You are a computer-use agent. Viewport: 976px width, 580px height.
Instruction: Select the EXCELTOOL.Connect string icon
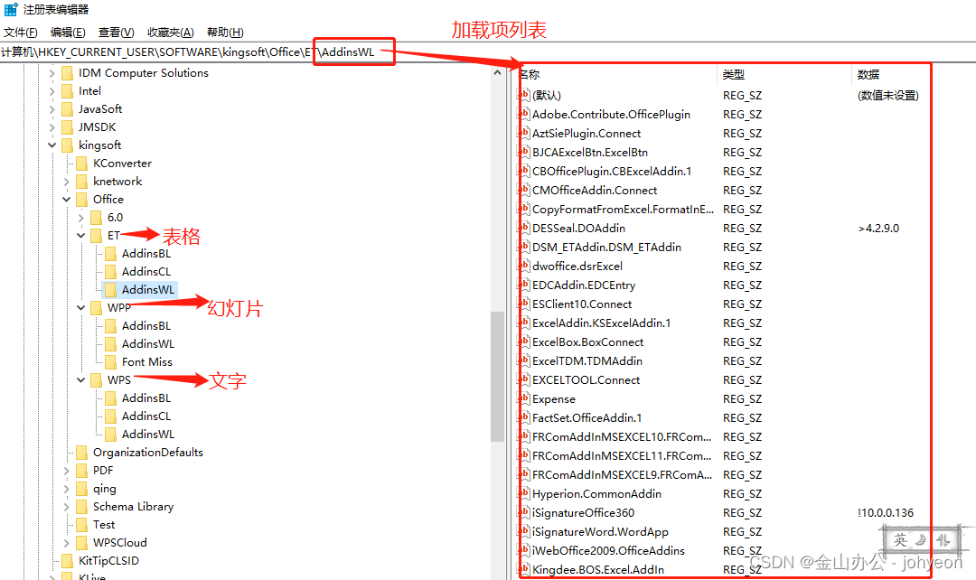pos(524,380)
